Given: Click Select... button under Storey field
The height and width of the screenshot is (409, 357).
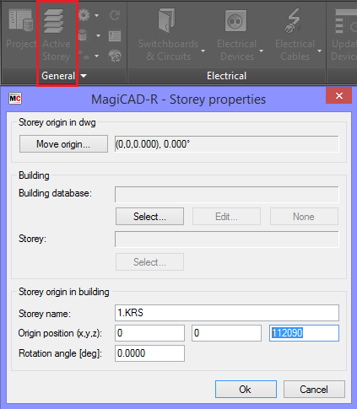Looking at the screenshot, I should click(x=149, y=262).
